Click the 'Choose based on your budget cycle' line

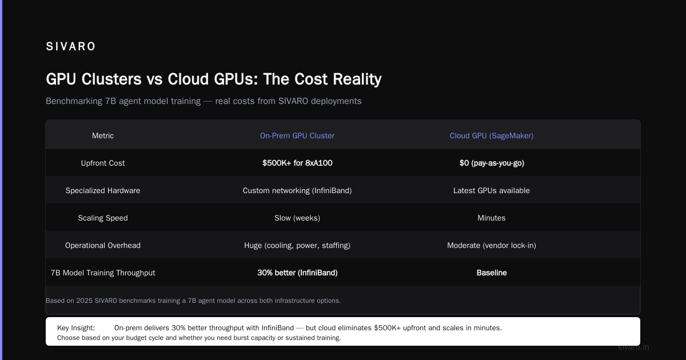pos(199,338)
